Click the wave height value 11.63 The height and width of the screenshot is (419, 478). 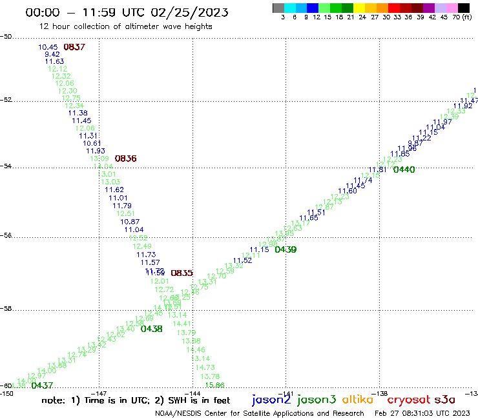(54, 61)
